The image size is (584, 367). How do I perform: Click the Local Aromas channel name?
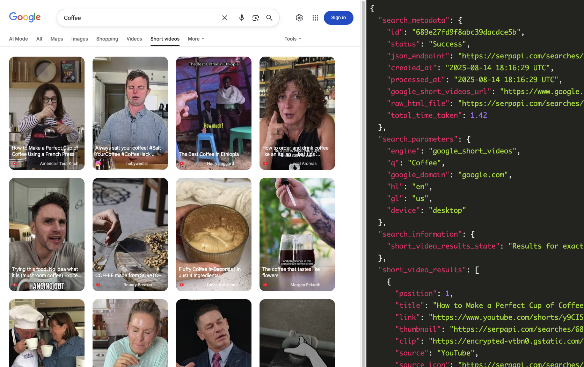coord(304,164)
